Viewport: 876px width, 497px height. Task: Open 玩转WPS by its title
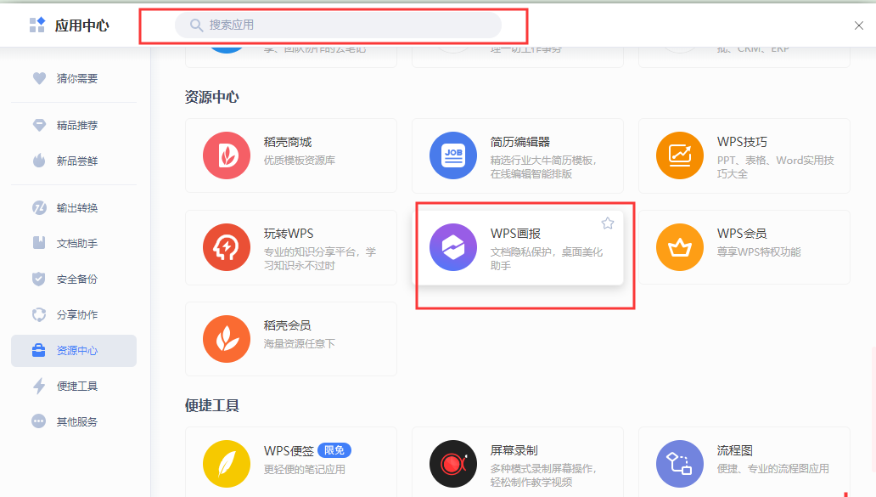(x=289, y=234)
